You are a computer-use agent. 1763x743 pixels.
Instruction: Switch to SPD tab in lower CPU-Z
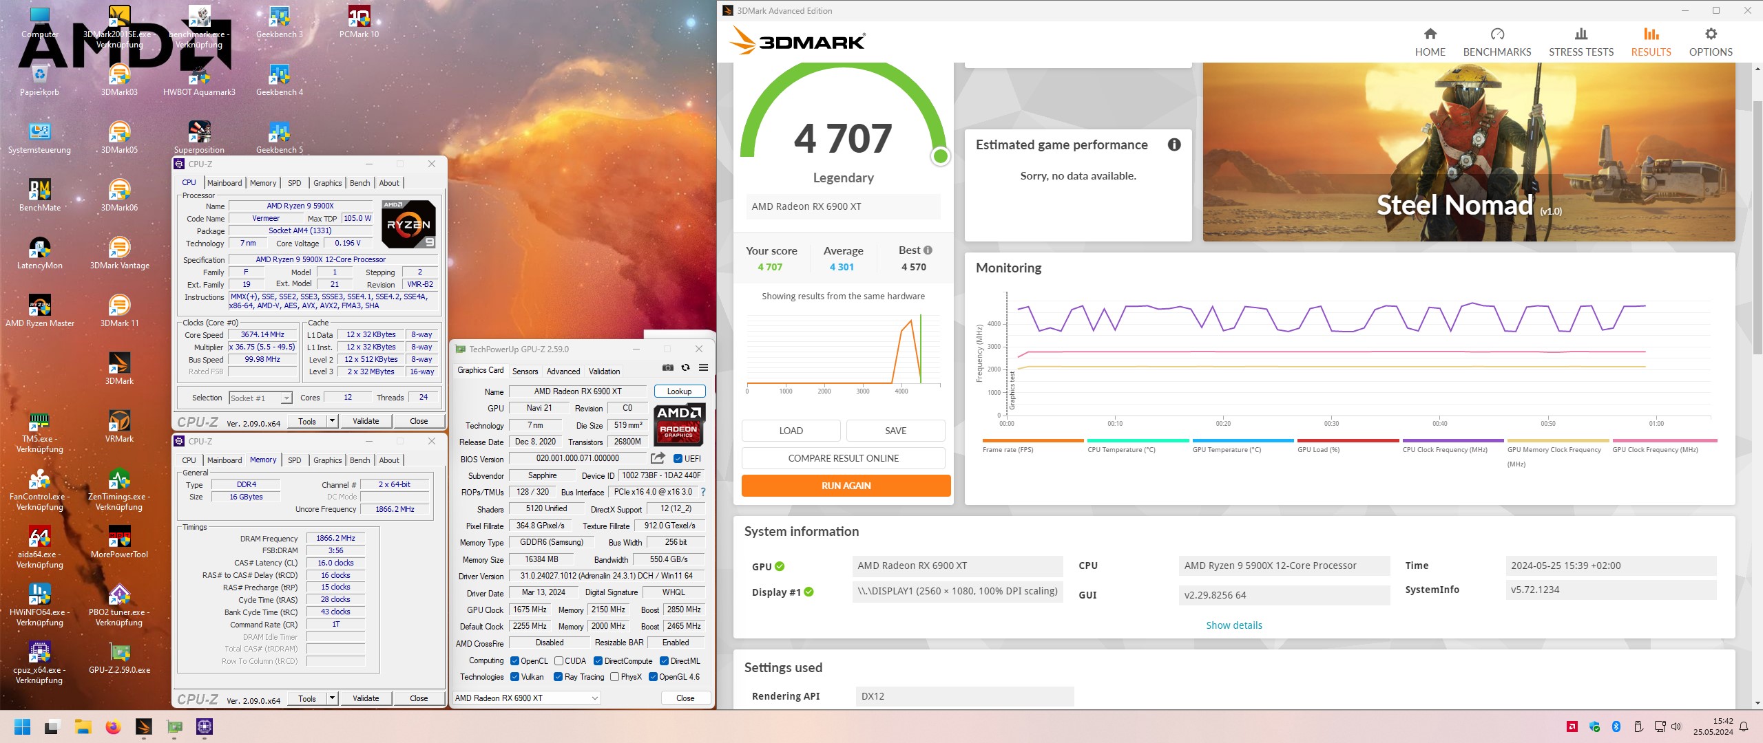point(294,460)
